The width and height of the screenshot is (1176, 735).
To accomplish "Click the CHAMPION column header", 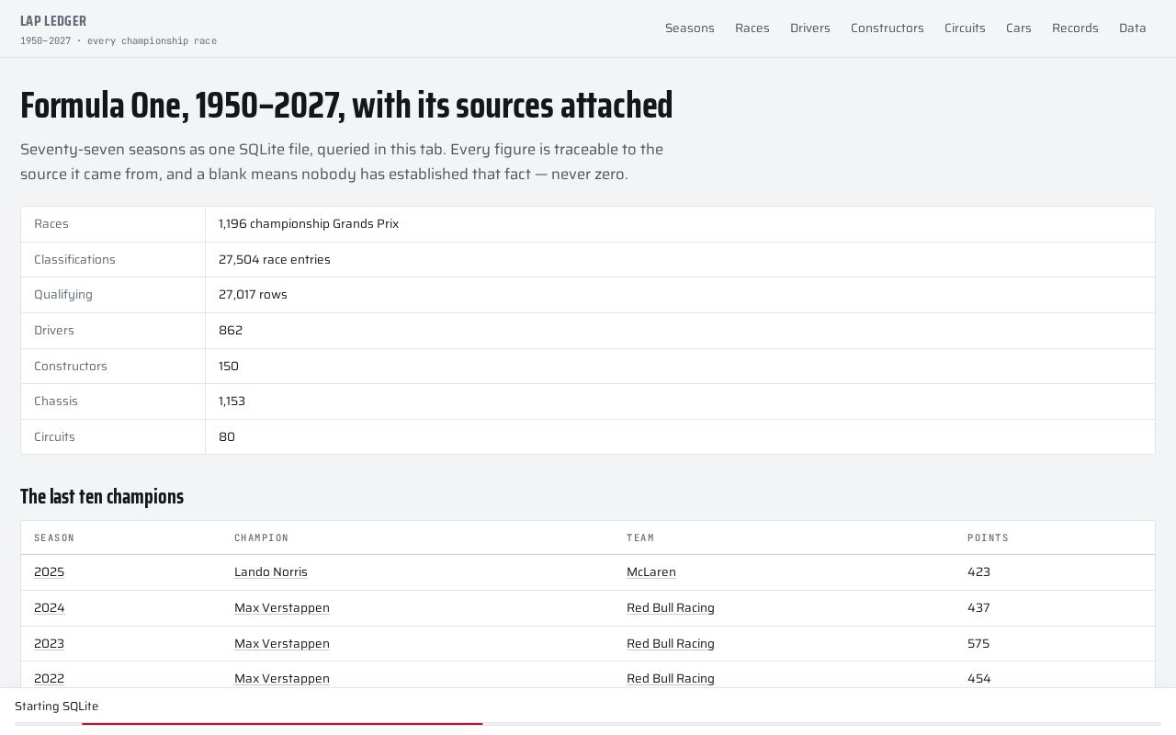I will 261,537.
